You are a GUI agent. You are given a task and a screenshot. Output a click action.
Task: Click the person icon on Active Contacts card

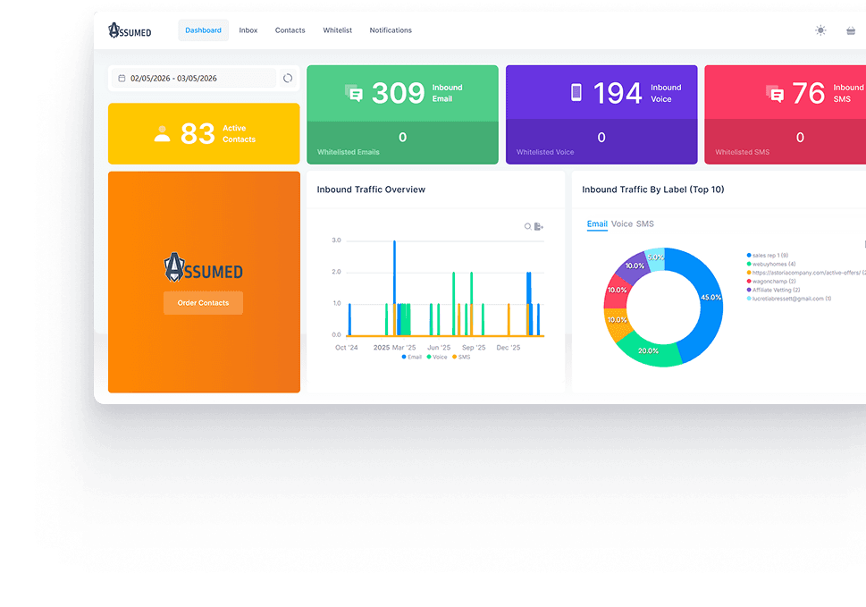tap(162, 134)
